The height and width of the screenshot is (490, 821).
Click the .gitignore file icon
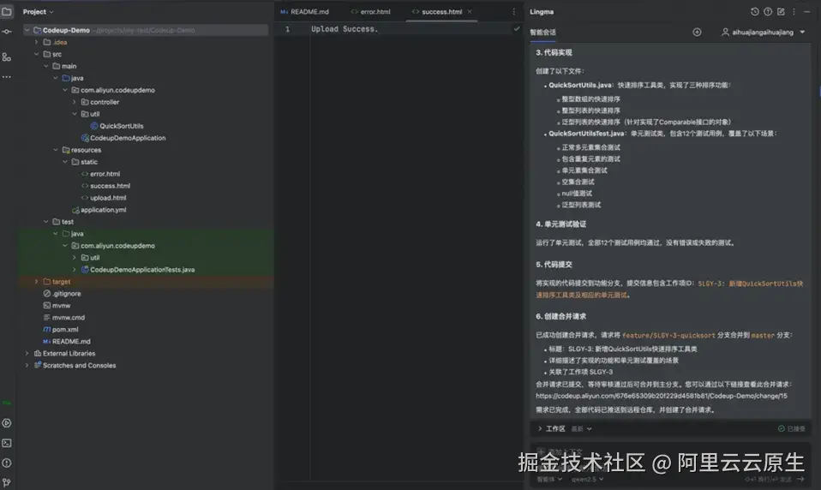(x=47, y=294)
